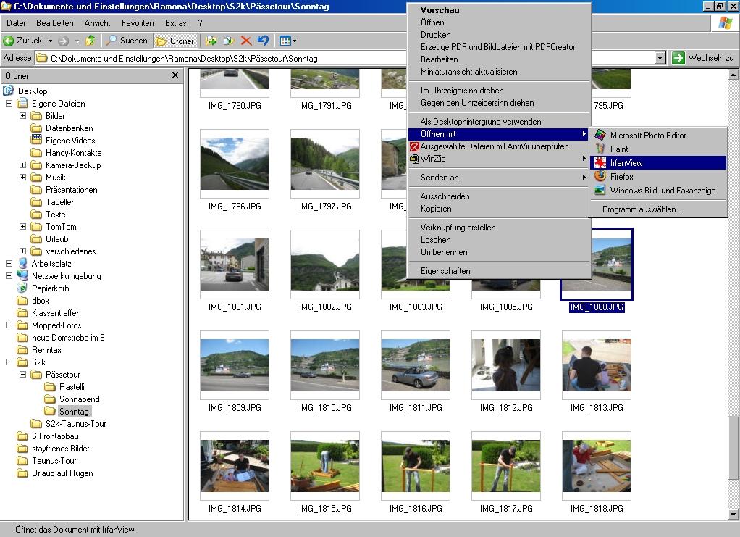740x537 pixels.
Task: Click the copy-to-folder toolbar icon
Action: coord(229,41)
